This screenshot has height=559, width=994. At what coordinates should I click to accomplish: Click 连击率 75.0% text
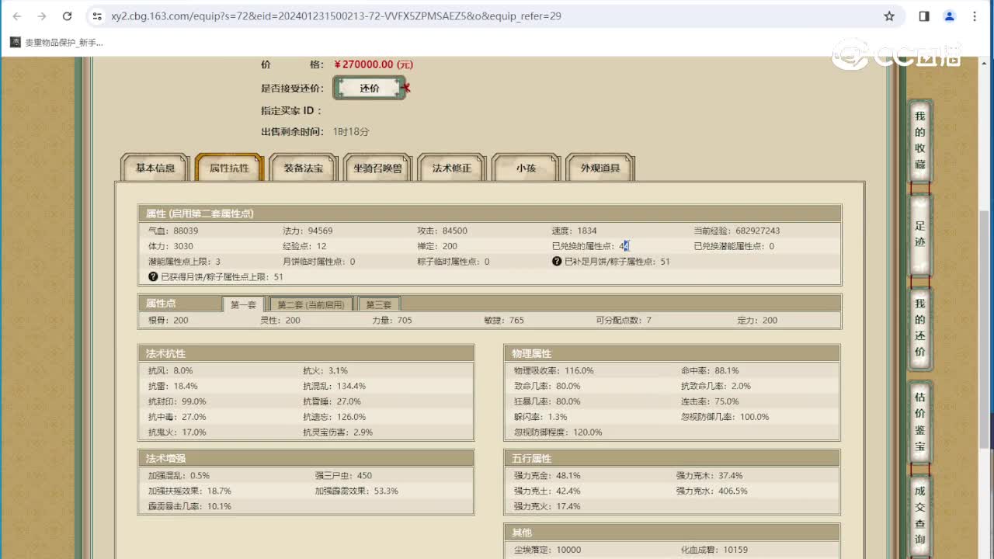710,401
